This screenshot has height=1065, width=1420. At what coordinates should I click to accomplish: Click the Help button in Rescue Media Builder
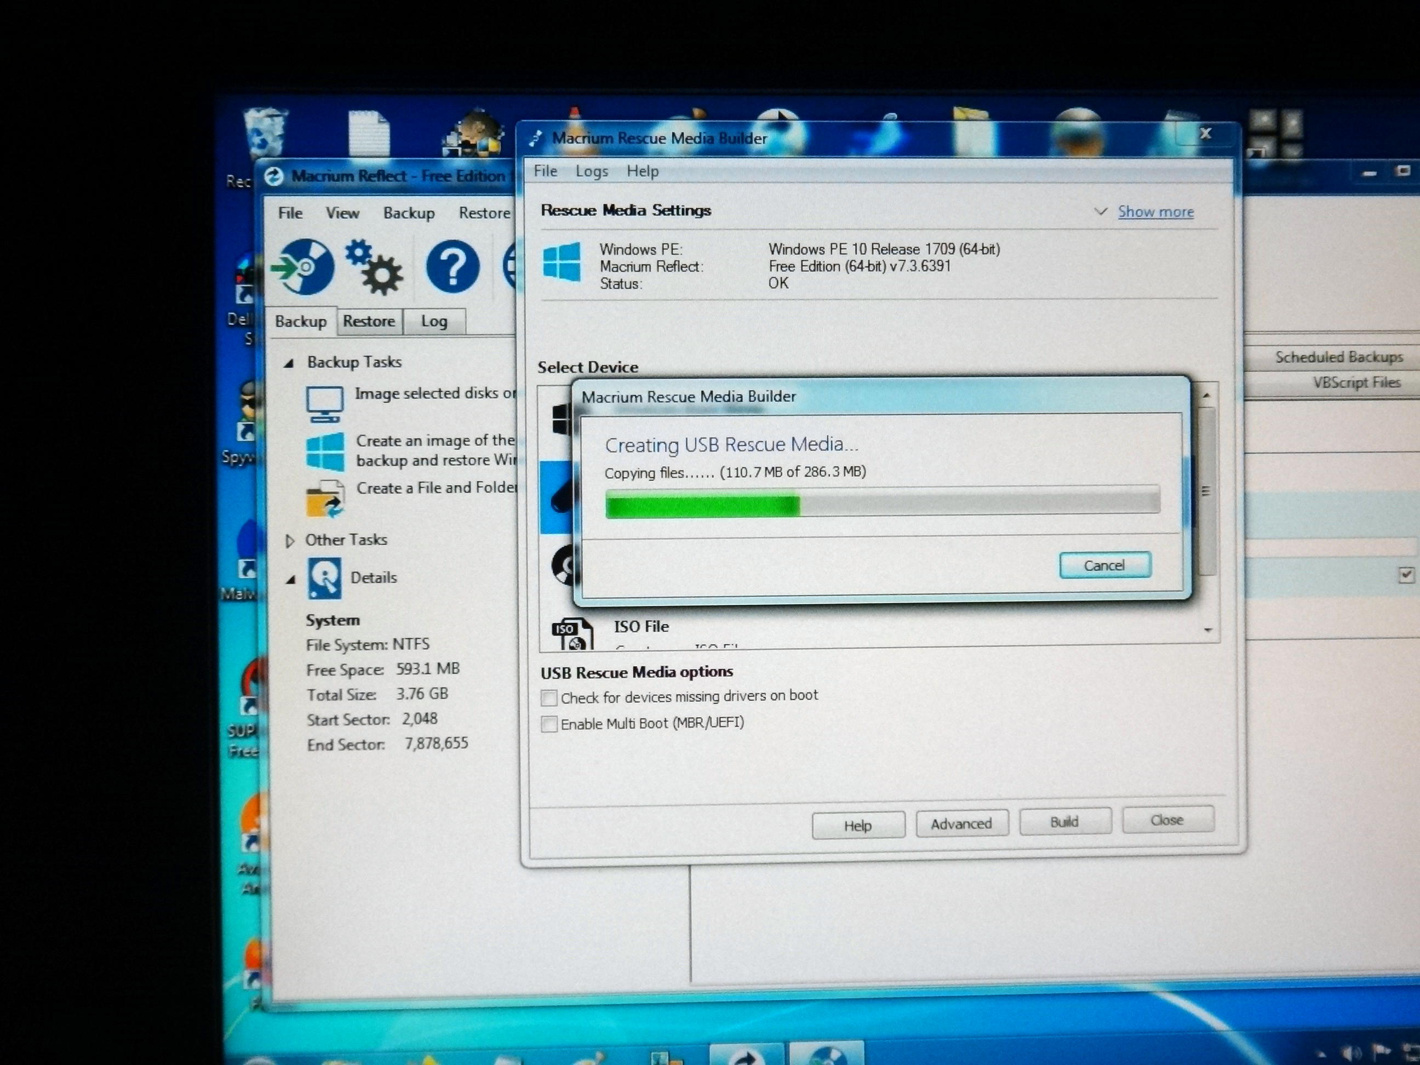[858, 825]
